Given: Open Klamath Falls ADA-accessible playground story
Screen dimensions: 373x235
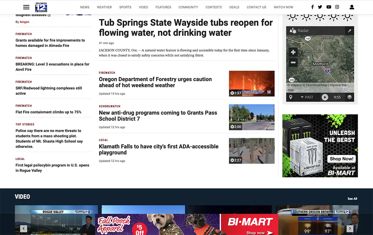Looking at the screenshot, I should coord(159,149).
